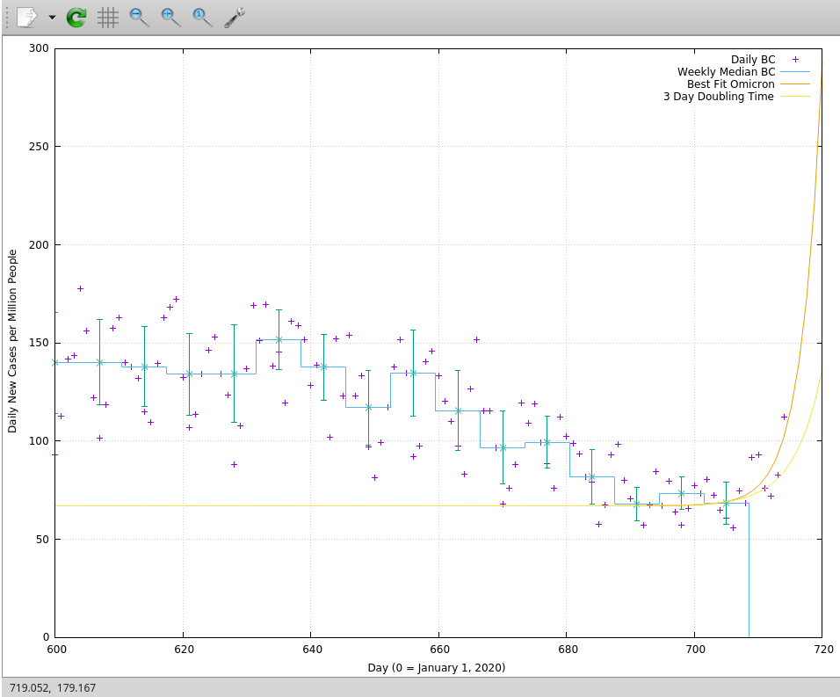This screenshot has height=697, width=840.
Task: Toggle the 3 Day Doubling Time legend entry
Action: point(719,97)
